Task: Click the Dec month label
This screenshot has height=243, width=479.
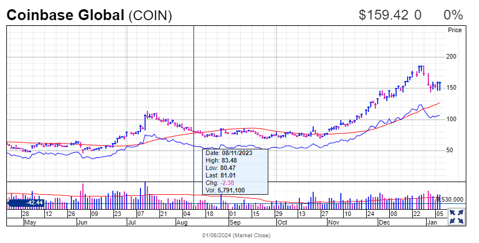Action: pyautogui.click(x=386, y=221)
